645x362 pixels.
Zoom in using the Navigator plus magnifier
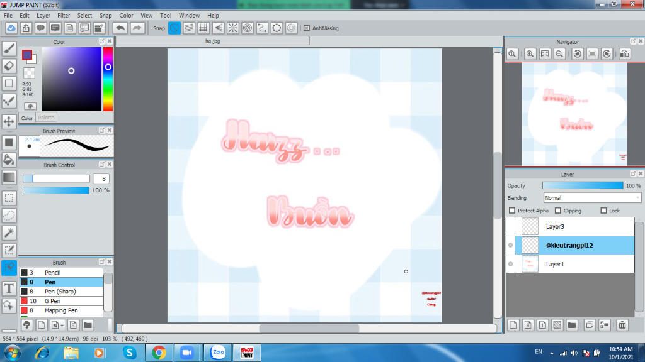coord(530,54)
